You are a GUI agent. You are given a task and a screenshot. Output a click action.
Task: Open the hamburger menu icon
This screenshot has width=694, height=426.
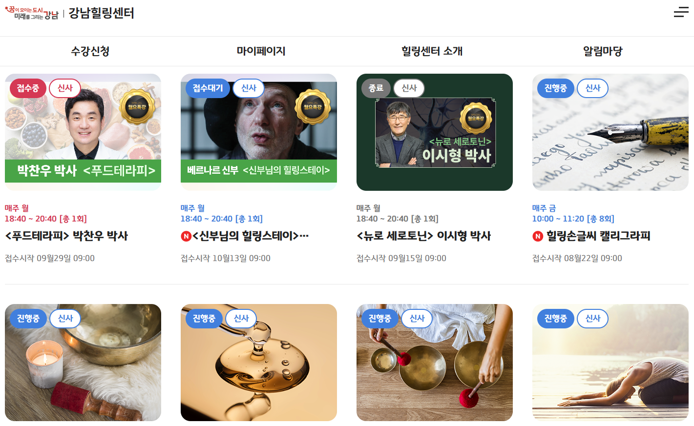tap(681, 12)
